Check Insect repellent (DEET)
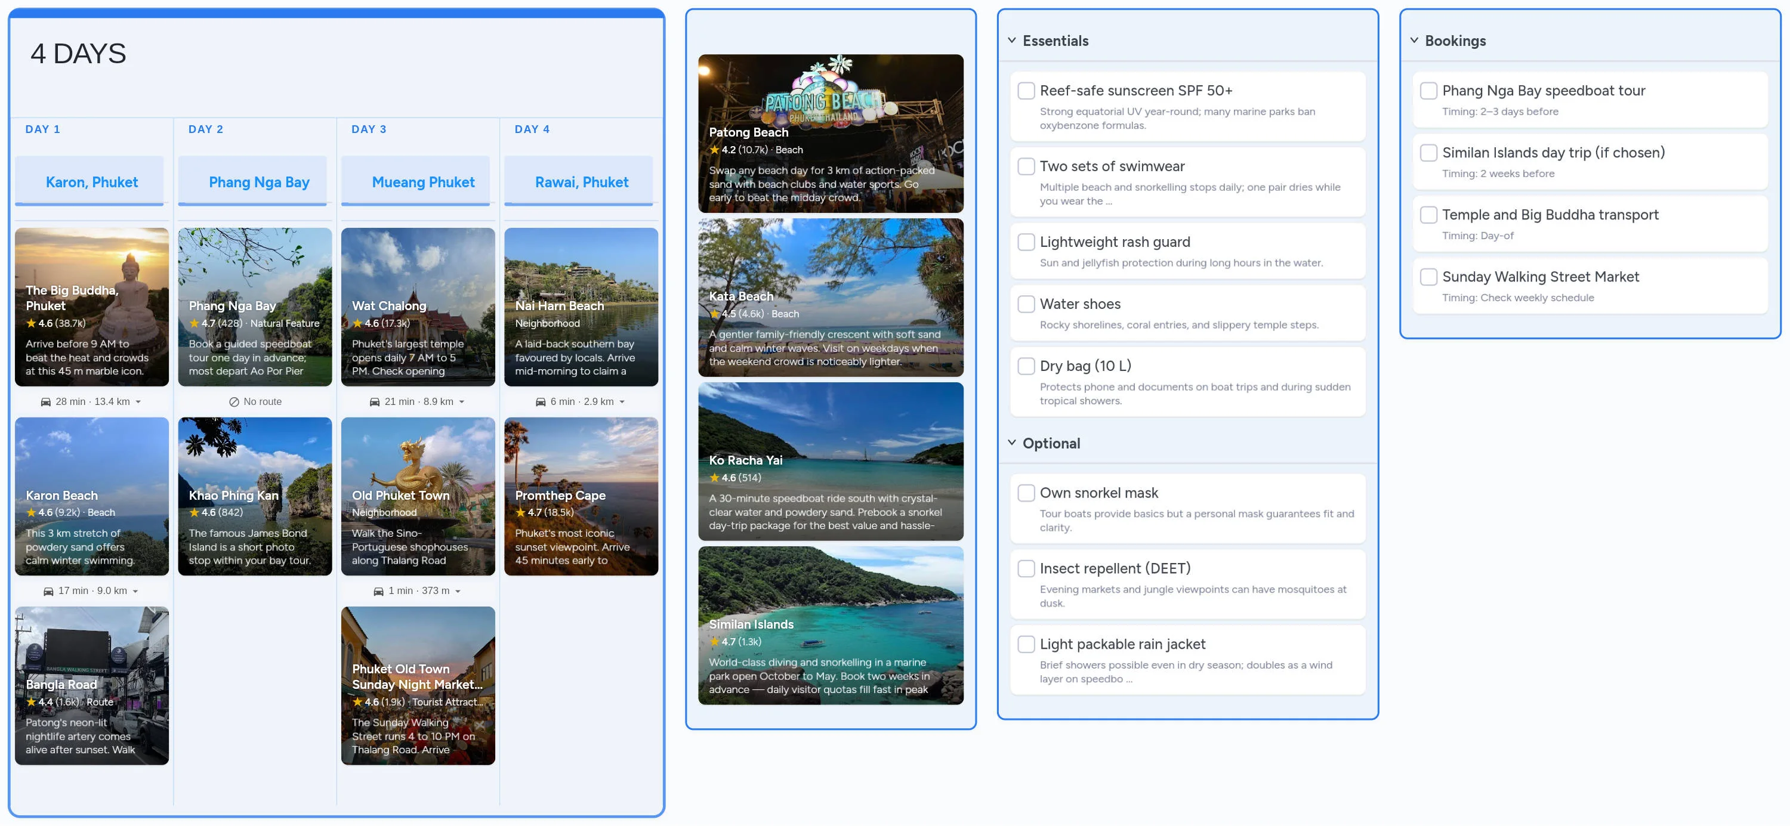This screenshot has height=826, width=1790. (x=1026, y=569)
